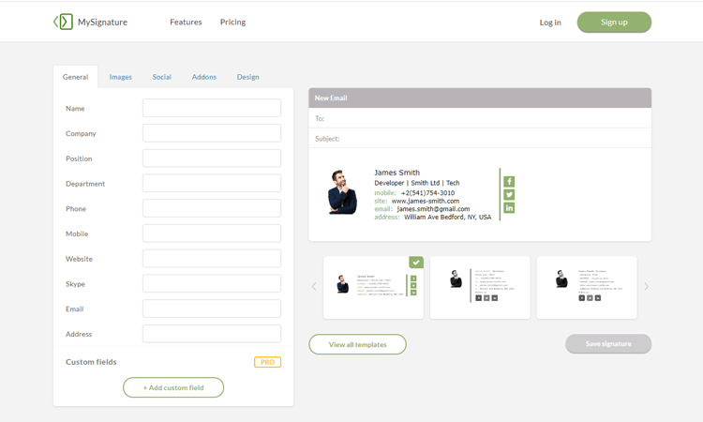Image resolution: width=703 pixels, height=422 pixels.
Task: Click the 'New Email' header bar
Action: (x=480, y=98)
